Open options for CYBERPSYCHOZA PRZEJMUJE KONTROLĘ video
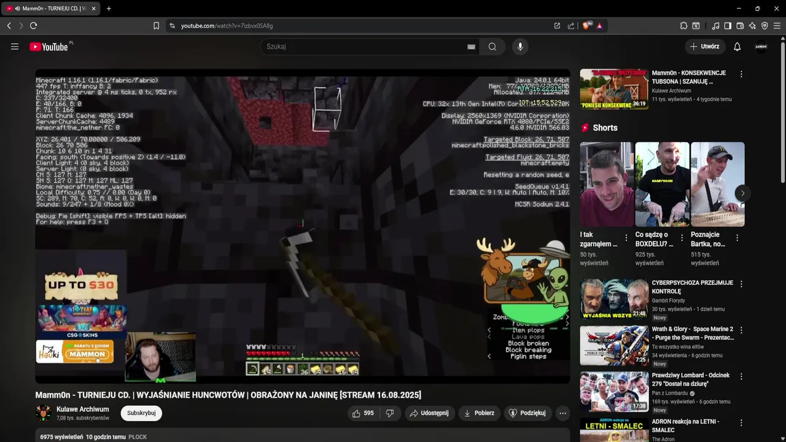 coord(741,284)
